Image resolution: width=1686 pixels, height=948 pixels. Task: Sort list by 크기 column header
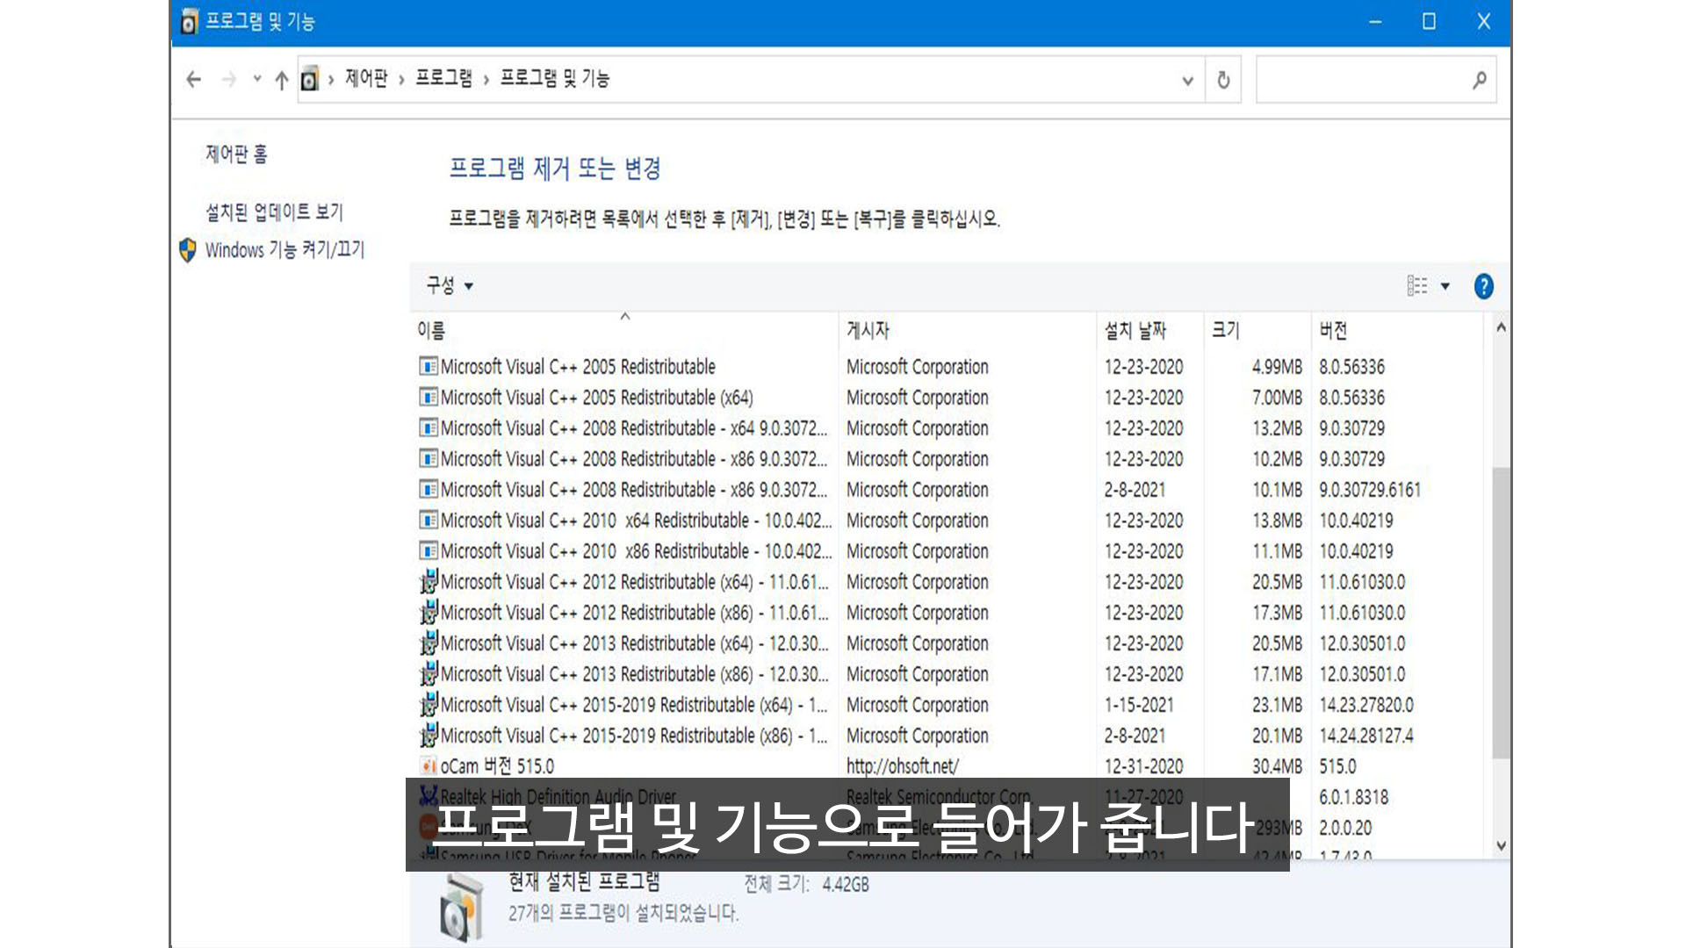[1225, 331]
